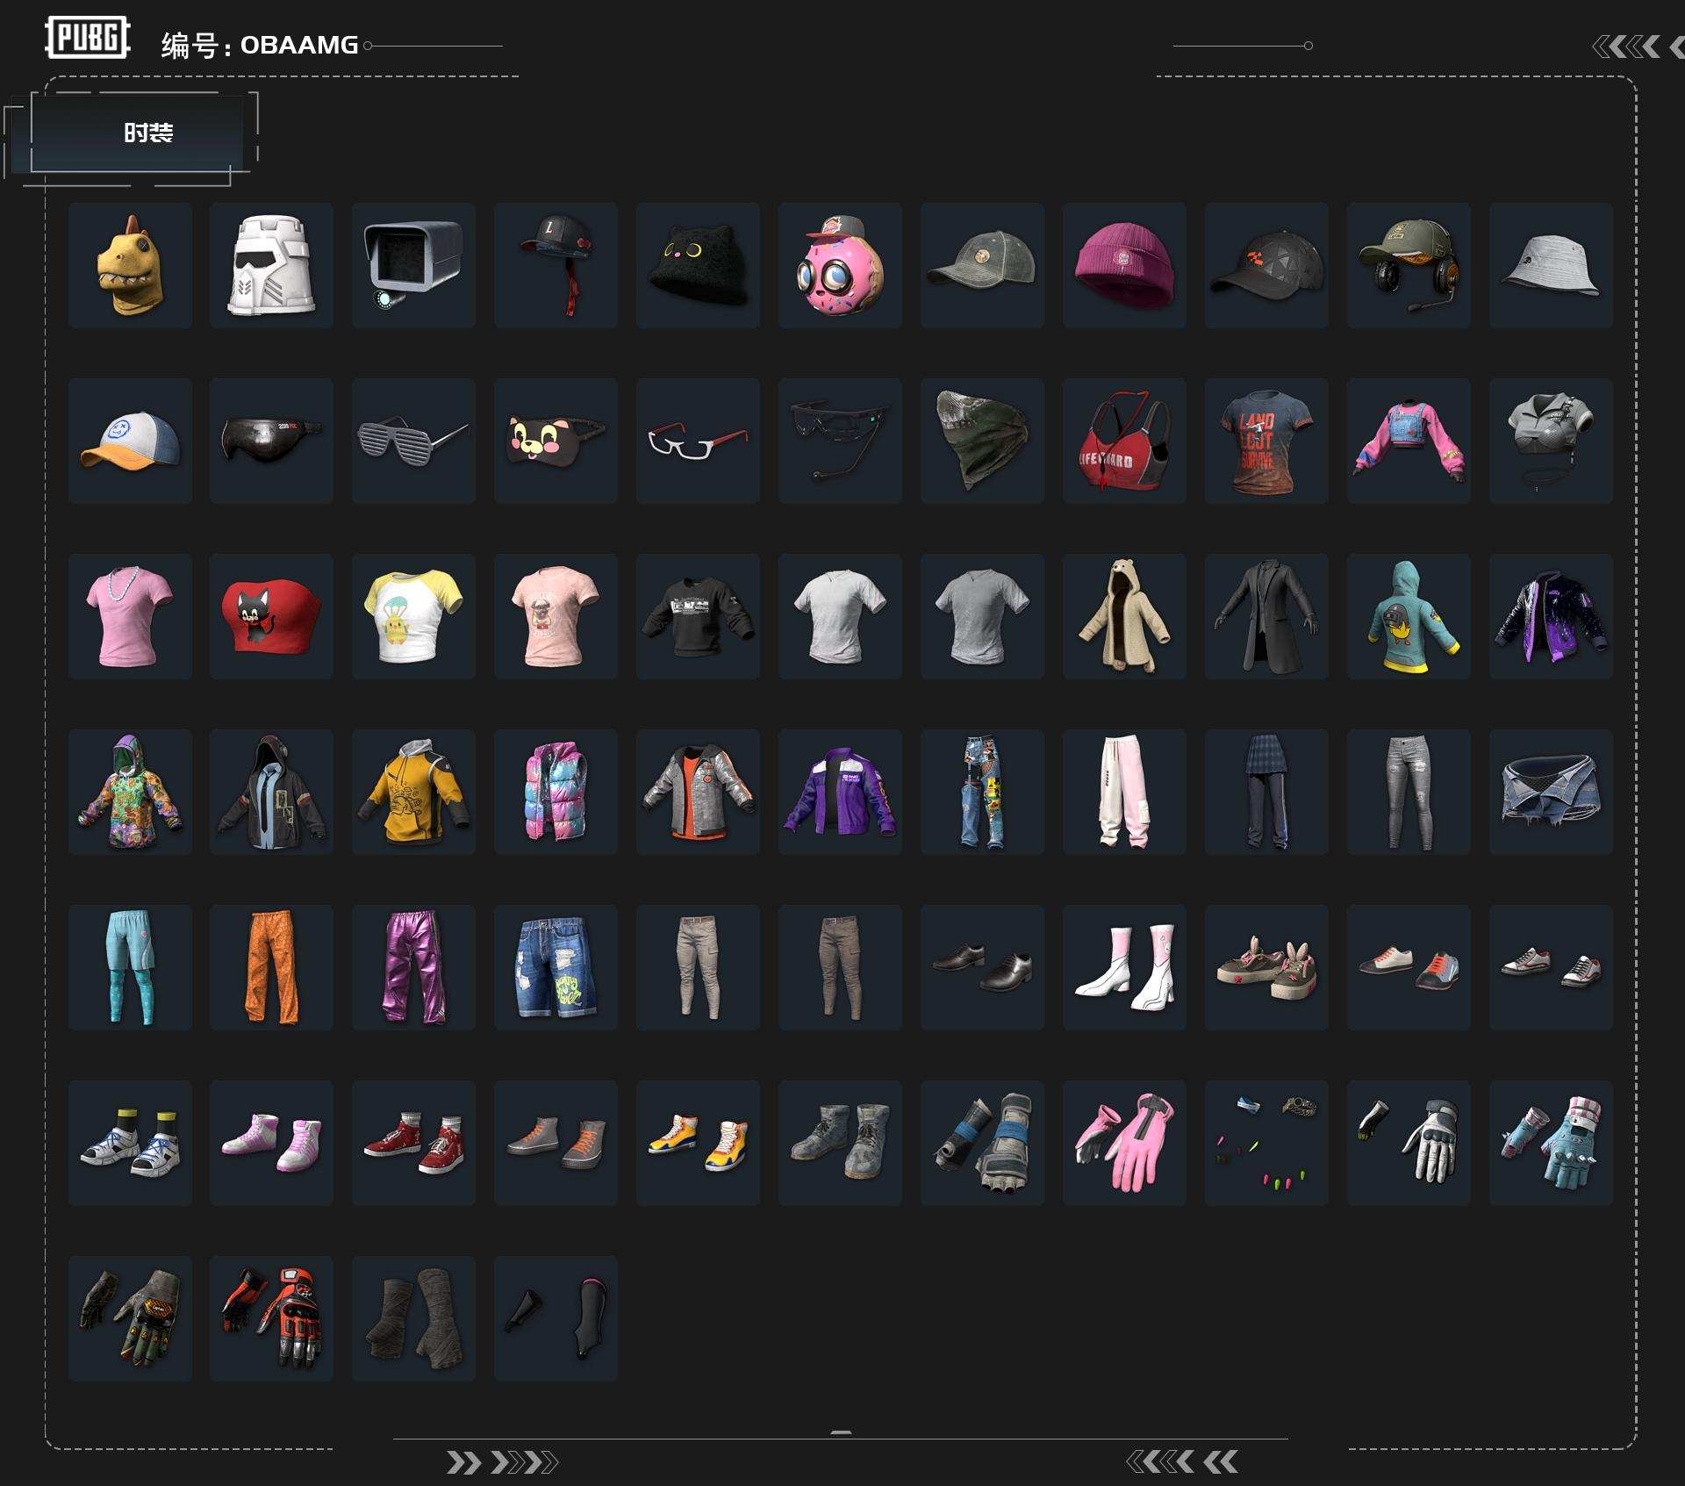Click the bottom-right left chevron arrows

[1181, 1461]
